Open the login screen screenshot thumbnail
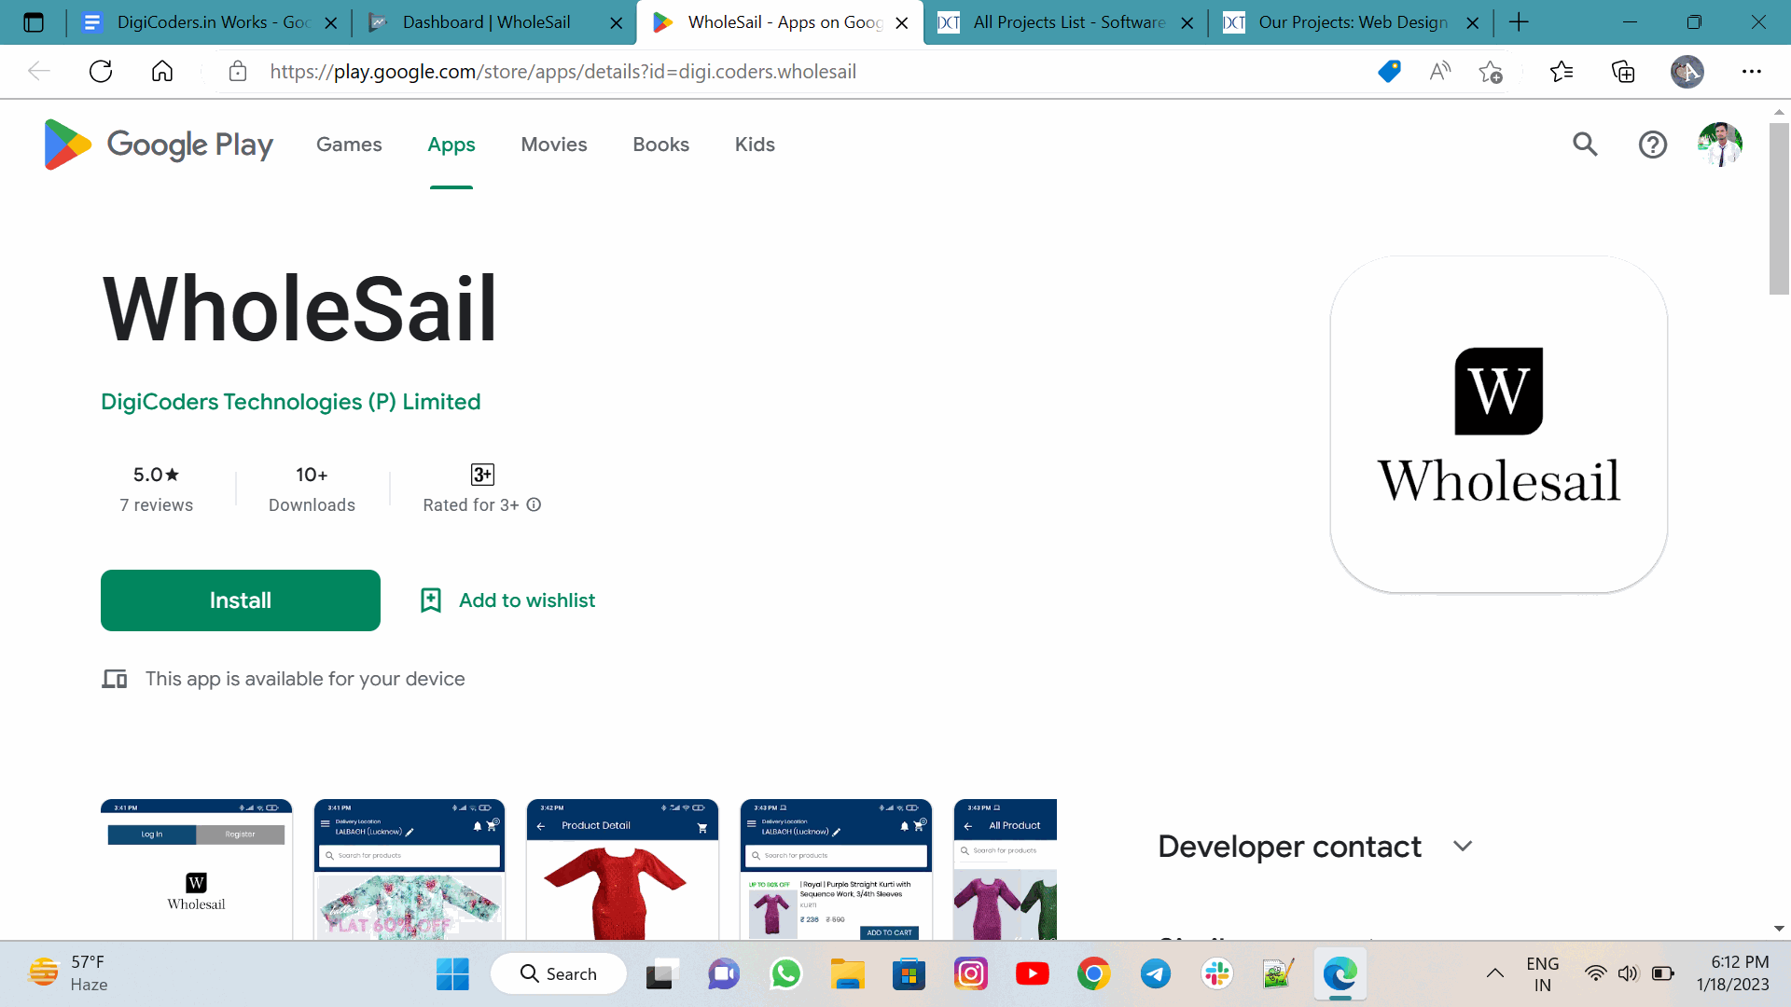Viewport: 1791px width, 1007px height. 197,869
